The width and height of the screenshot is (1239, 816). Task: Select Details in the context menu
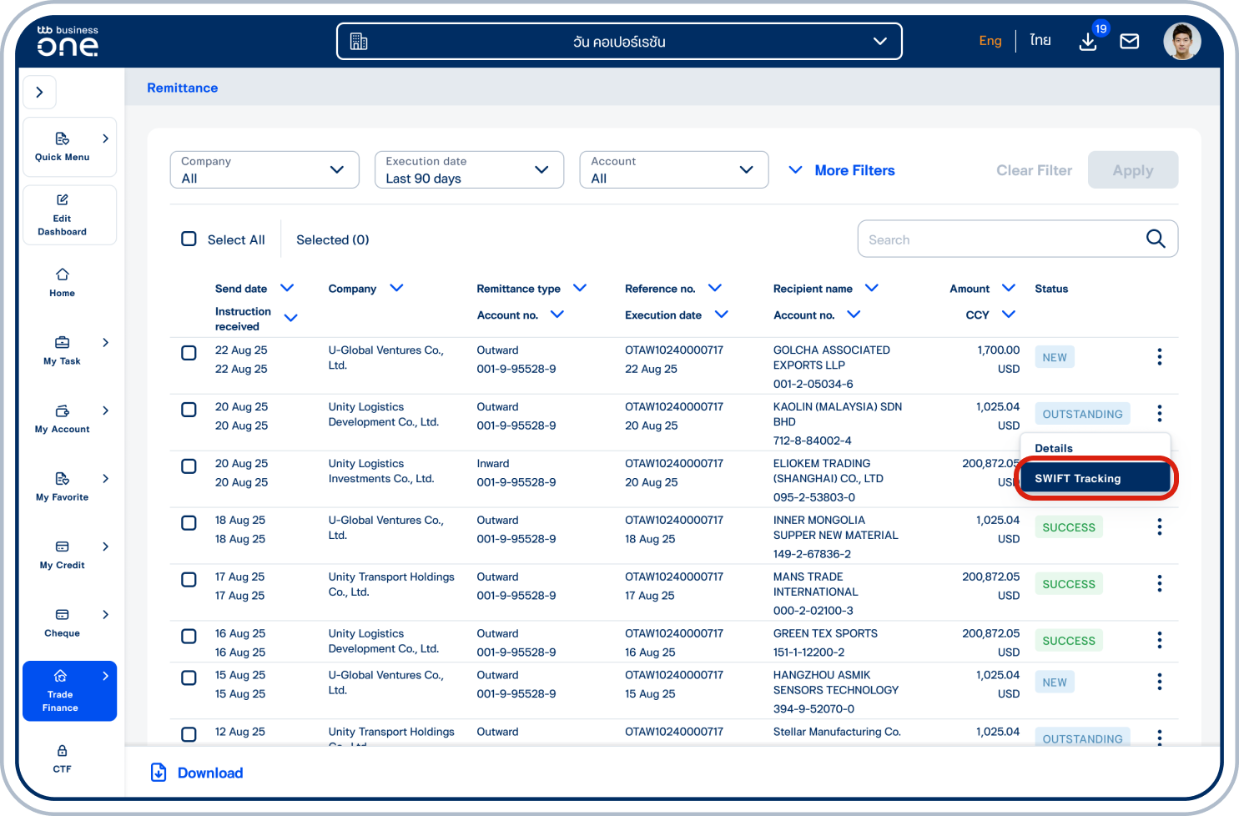pyautogui.click(x=1054, y=448)
